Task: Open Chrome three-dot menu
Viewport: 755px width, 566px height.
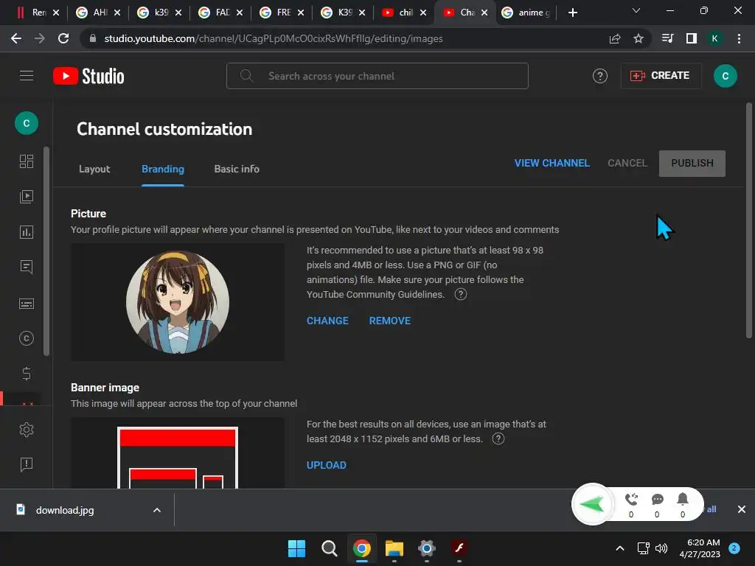Action: click(x=739, y=38)
